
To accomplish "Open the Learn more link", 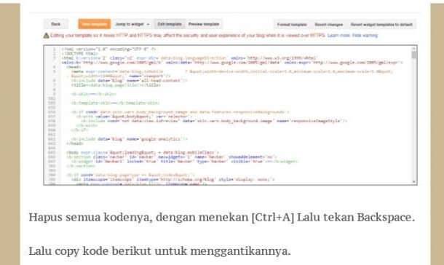I will pos(338,36).
